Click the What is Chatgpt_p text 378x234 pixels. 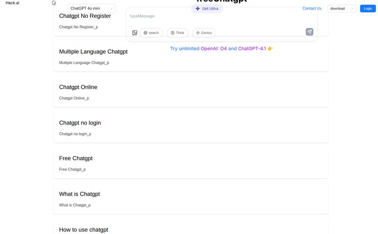tap(75, 205)
